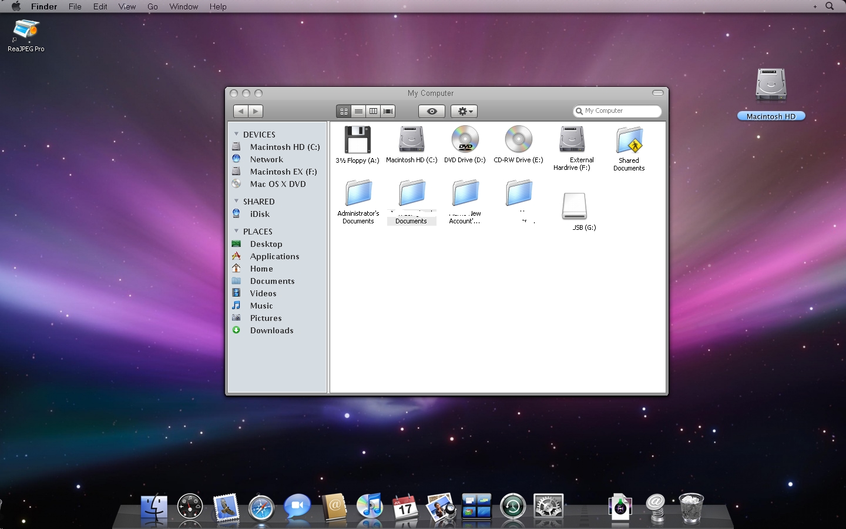Collapse the PLACES sidebar section

coord(237,231)
